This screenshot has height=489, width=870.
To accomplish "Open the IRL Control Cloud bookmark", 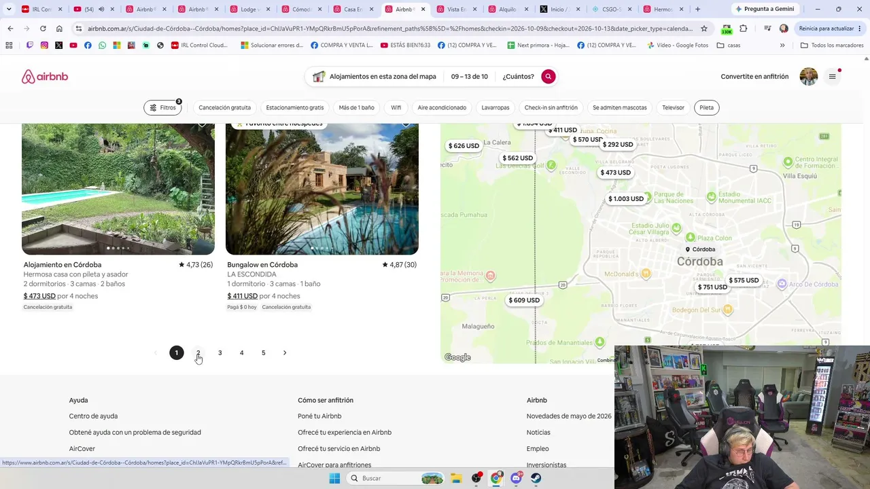I will coord(200,46).
